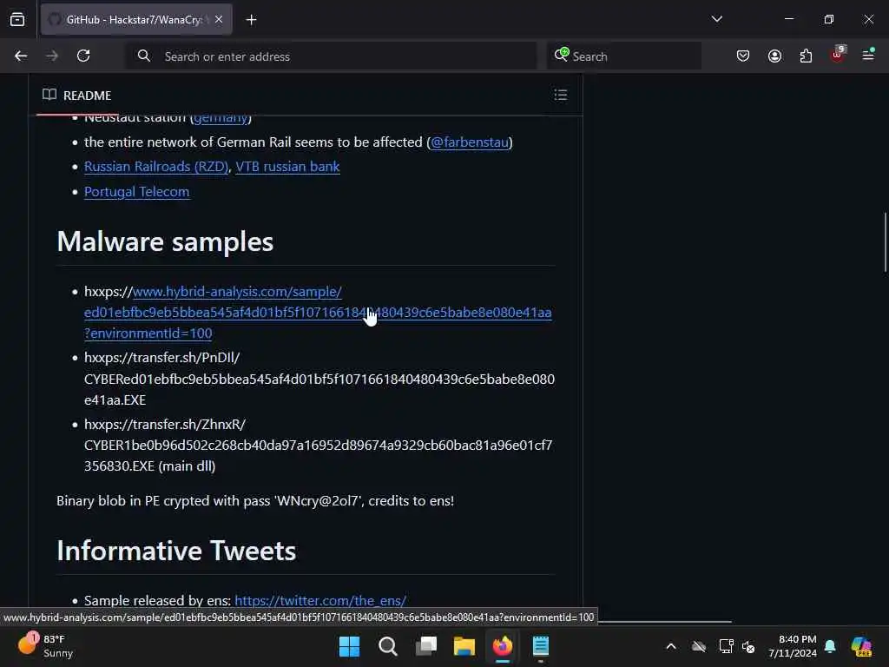Open the weather widget showing 83°F
889x667 pixels.
click(x=45, y=646)
